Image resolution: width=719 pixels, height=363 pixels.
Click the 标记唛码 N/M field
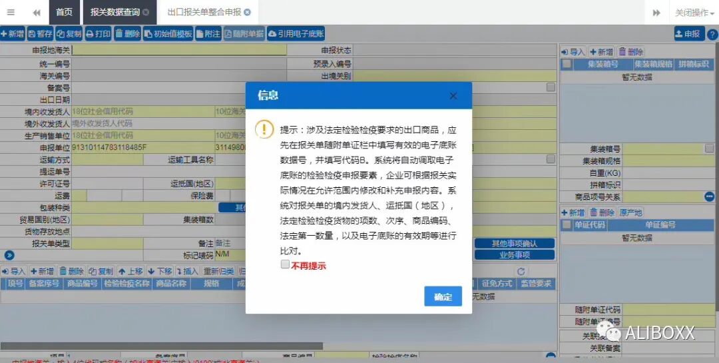pyautogui.click(x=230, y=255)
